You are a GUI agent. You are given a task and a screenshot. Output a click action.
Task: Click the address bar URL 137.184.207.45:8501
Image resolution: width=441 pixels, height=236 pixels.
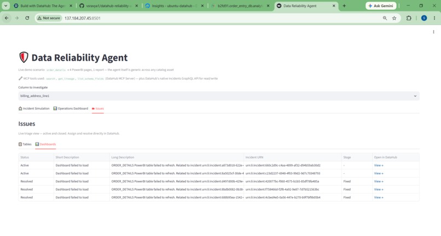pyautogui.click(x=83, y=18)
